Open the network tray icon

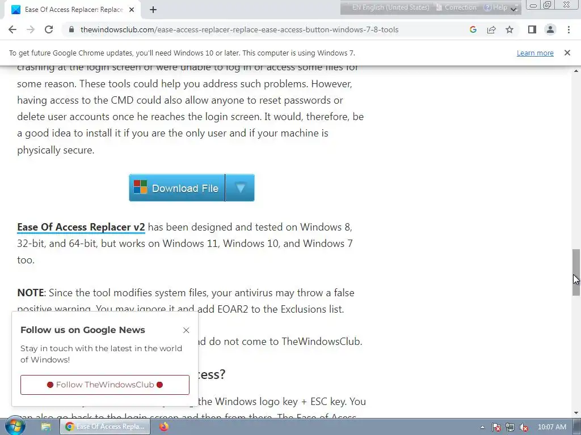tap(510, 427)
